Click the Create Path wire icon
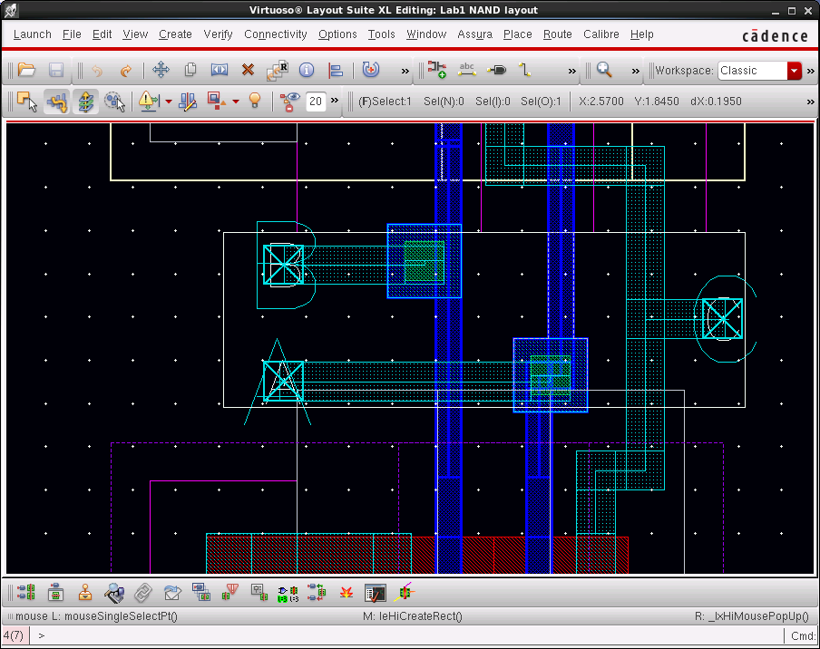The width and height of the screenshot is (820, 649). [x=525, y=70]
